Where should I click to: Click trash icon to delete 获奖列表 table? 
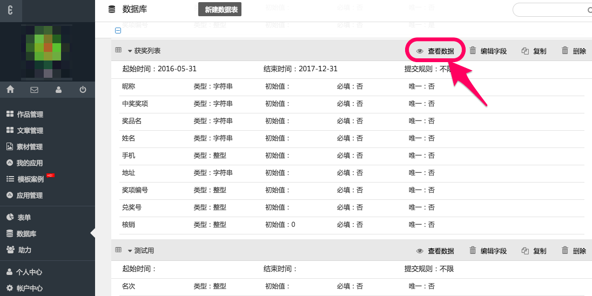click(x=565, y=51)
